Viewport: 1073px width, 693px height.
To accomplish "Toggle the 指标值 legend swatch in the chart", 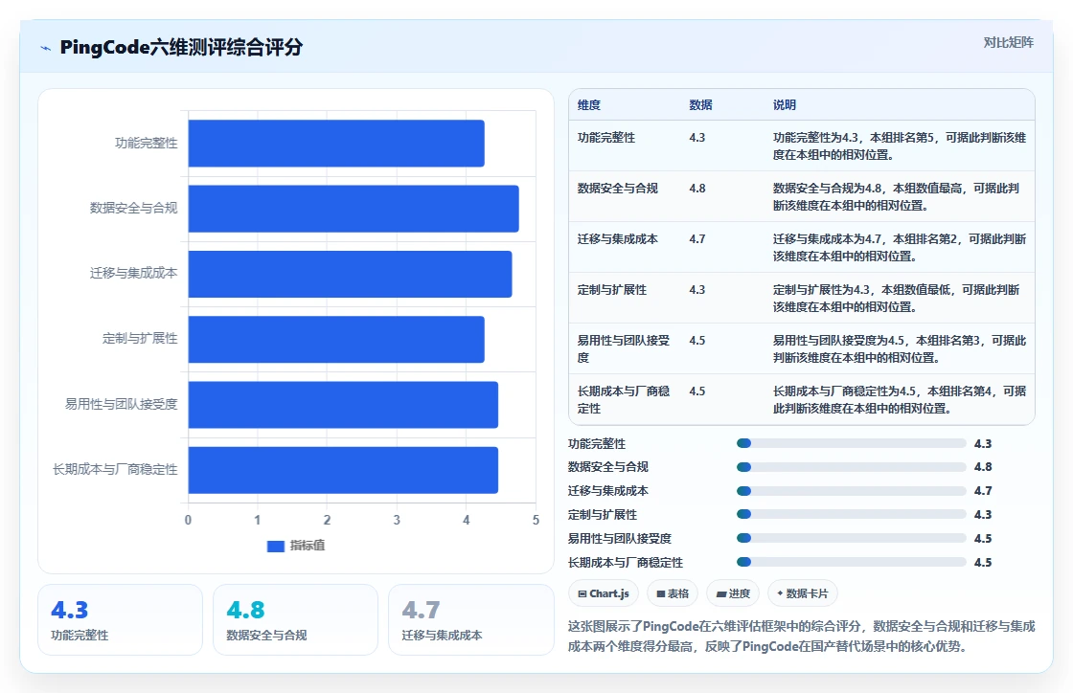I will pyautogui.click(x=275, y=546).
